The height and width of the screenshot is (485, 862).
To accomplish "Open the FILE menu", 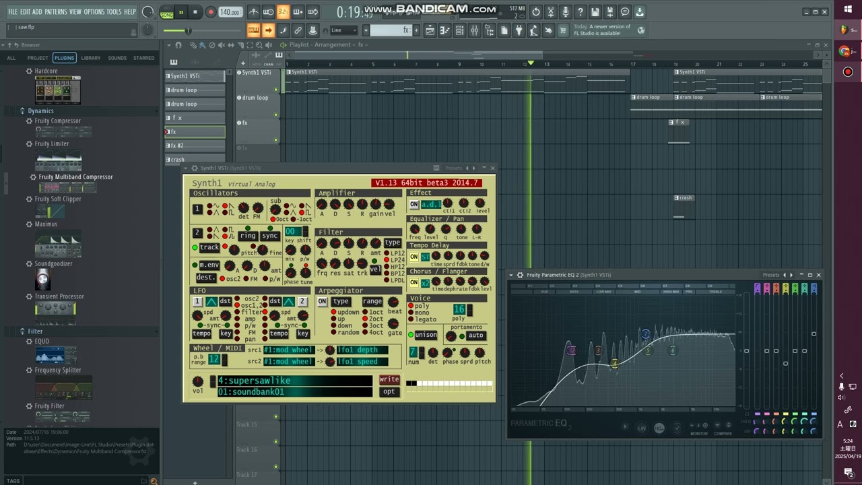I will (x=13, y=11).
